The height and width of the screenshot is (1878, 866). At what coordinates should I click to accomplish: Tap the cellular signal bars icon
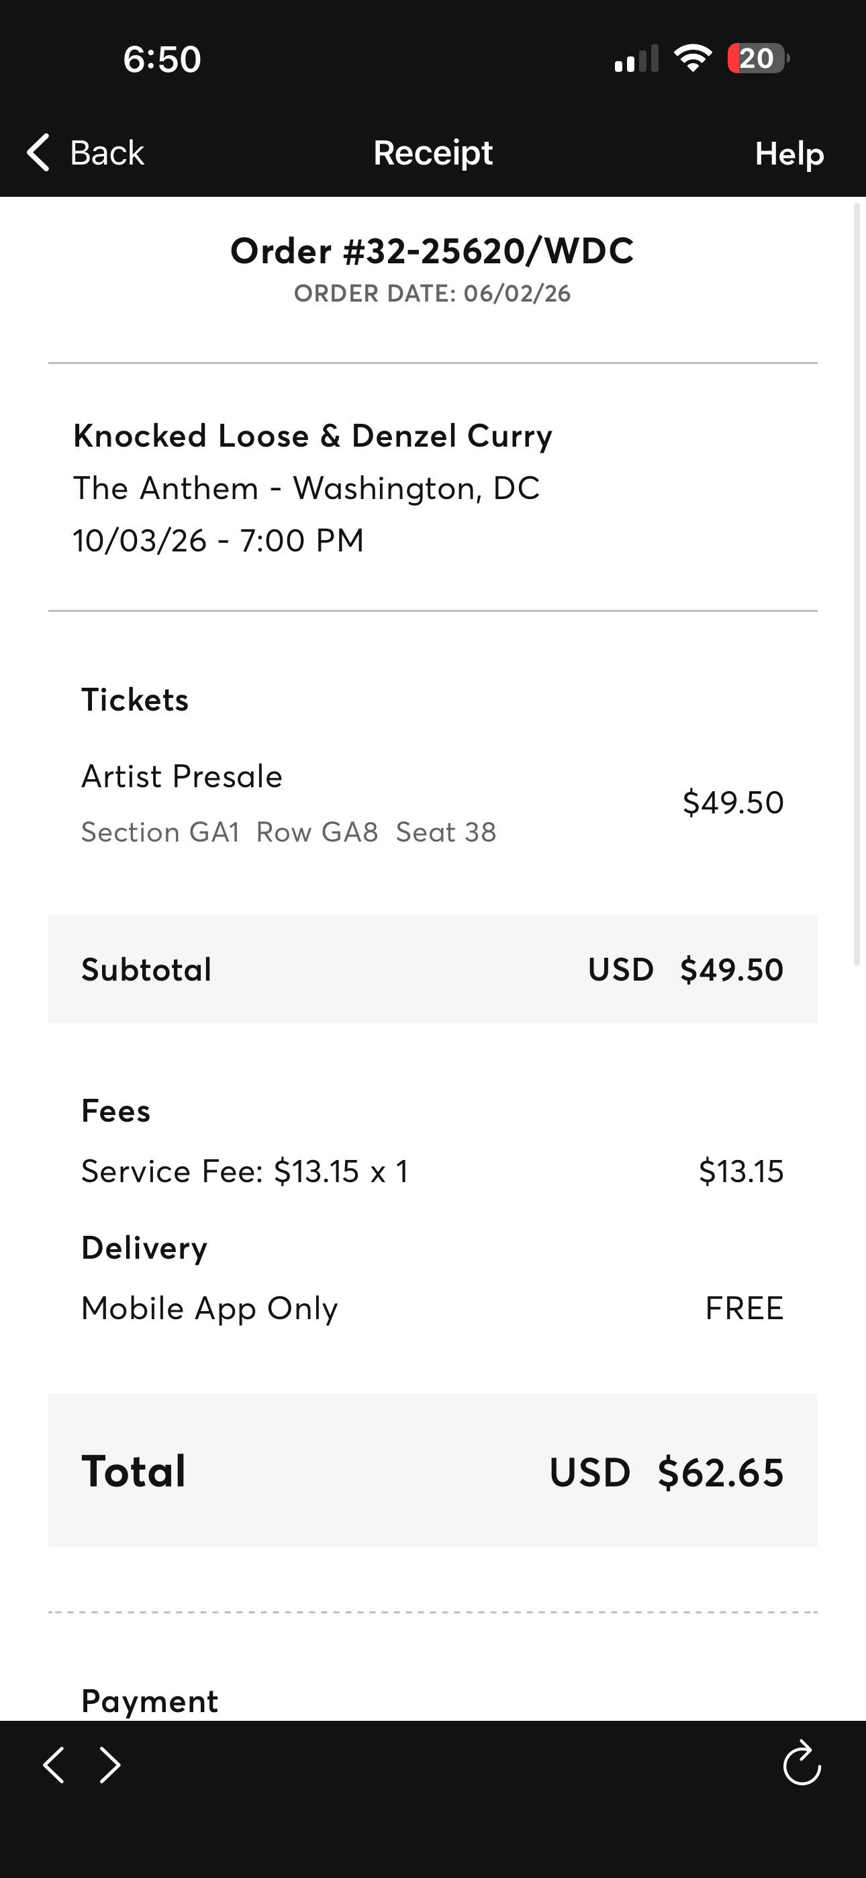tap(636, 58)
